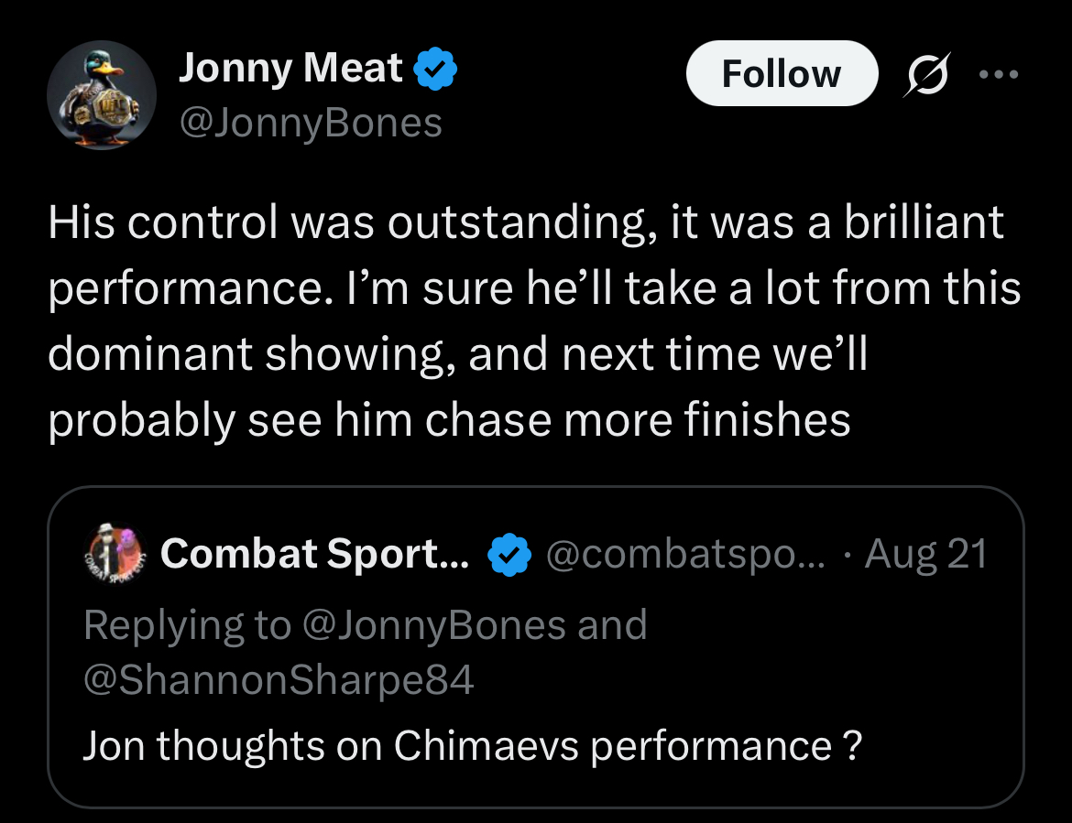The image size is (1072, 823).
Task: Click Combat Sports' blue verified checkmark
Action: 509,554
